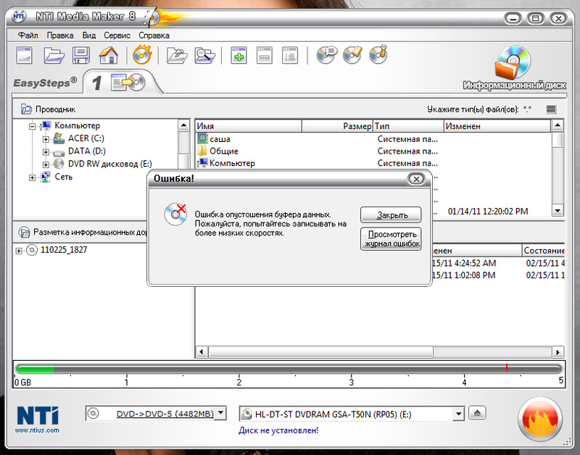Sort by Размер column header

point(337,126)
